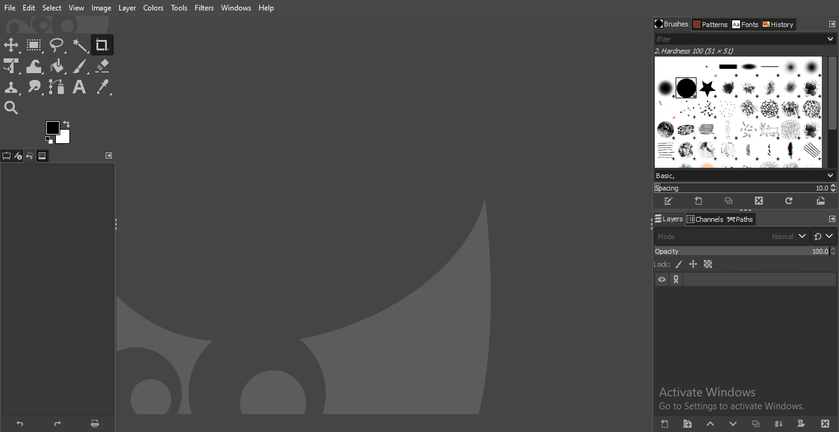Switch to the Fonts tab
Image resolution: width=839 pixels, height=432 pixels.
coord(745,25)
